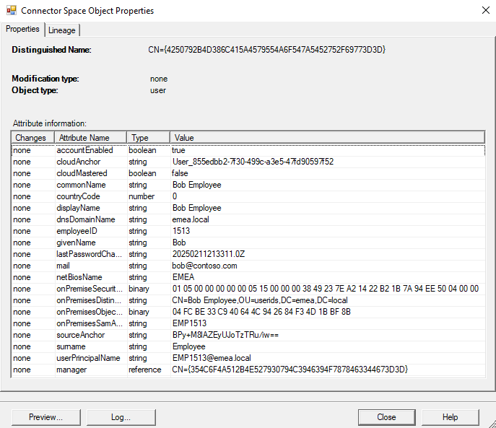Click the Object type value user
Screen dimensions: 496x428
(x=158, y=90)
